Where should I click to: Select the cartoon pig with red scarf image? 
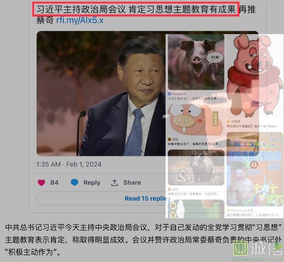[254, 75]
